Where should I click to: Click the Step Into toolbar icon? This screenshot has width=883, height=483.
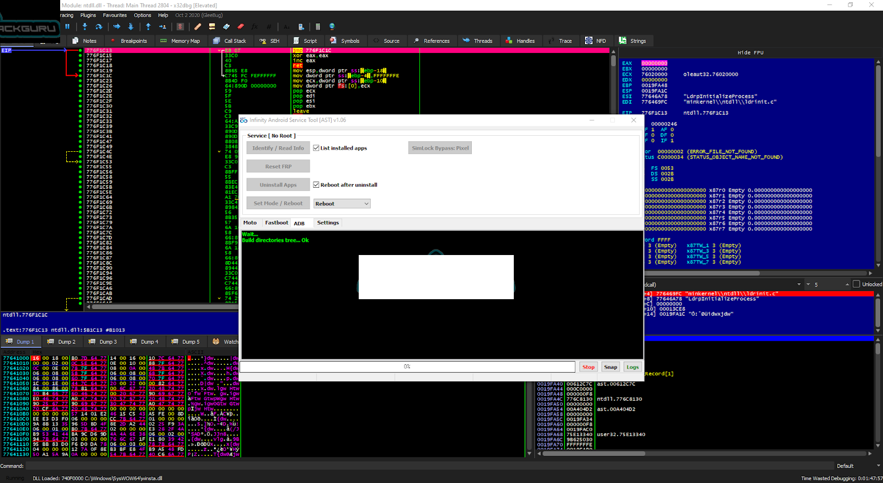[x=84, y=26]
